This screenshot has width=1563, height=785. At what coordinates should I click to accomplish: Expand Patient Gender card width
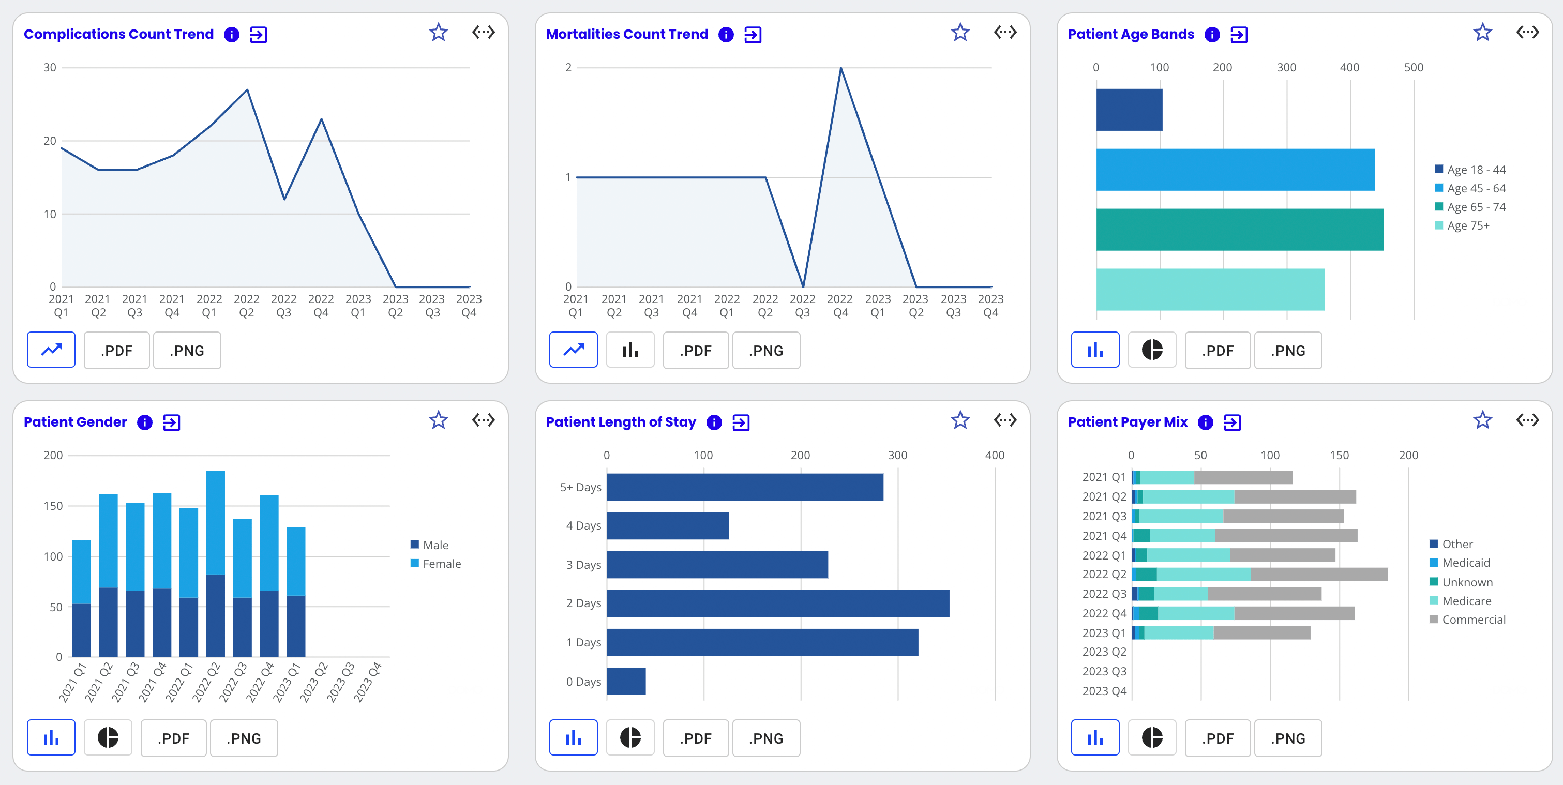point(484,420)
